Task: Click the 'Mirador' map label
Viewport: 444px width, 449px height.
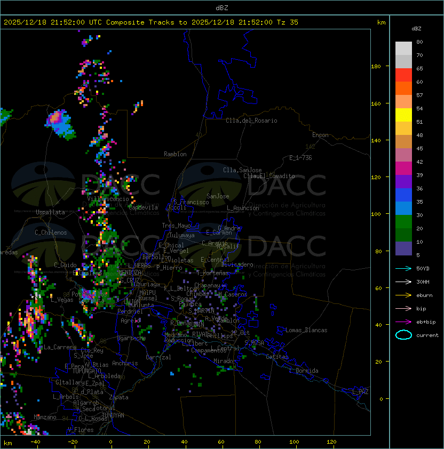Action: pyautogui.click(x=225, y=361)
